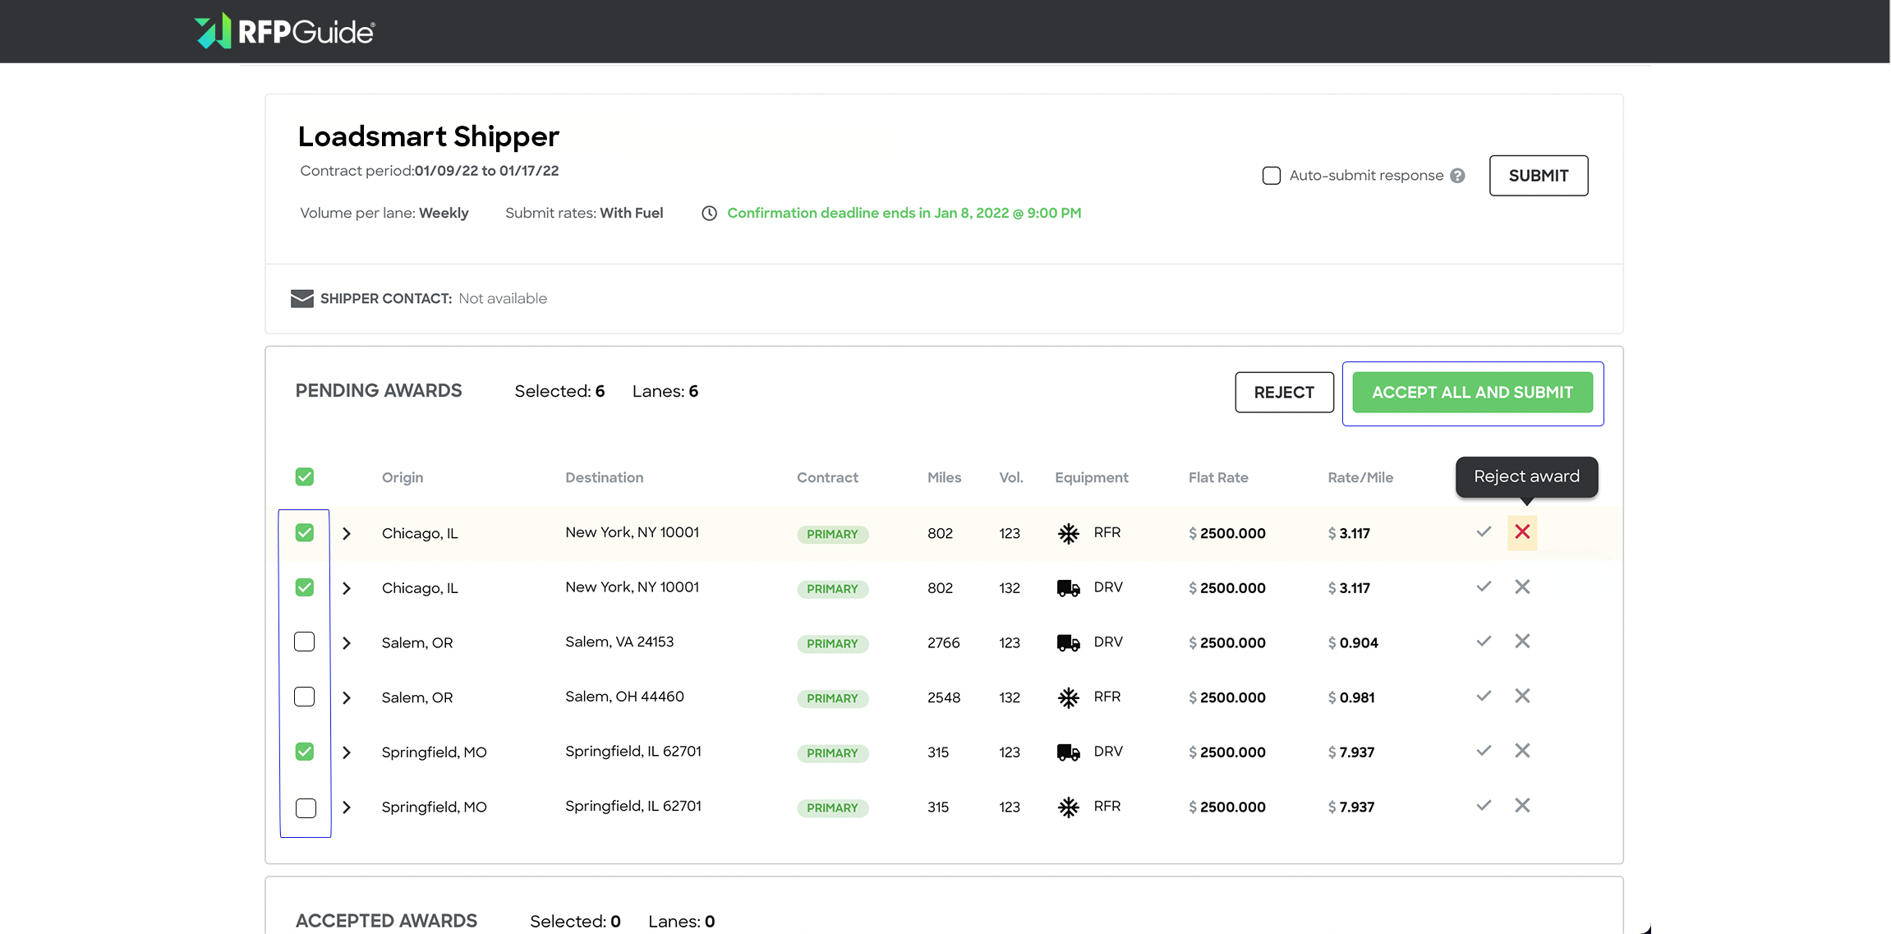Click the REJECT button

coord(1284,393)
